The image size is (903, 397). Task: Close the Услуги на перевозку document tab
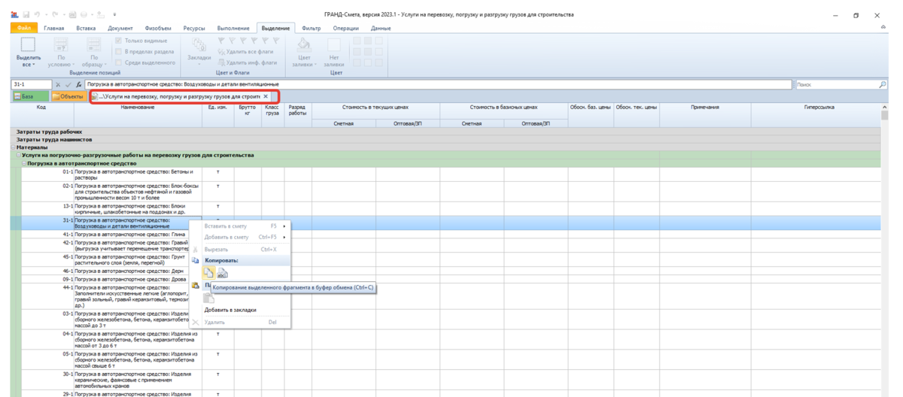(266, 96)
